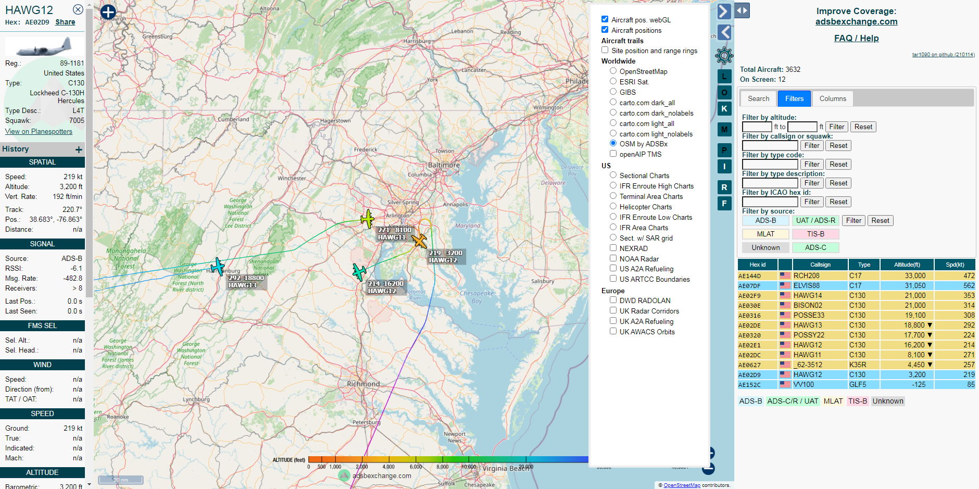979x489 pixels.
Task: Enable Site position and range rings
Action: 605,50
